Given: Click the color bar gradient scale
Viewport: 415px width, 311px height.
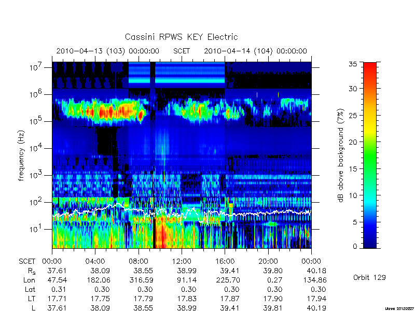Looking at the screenshot, I should pos(370,155).
